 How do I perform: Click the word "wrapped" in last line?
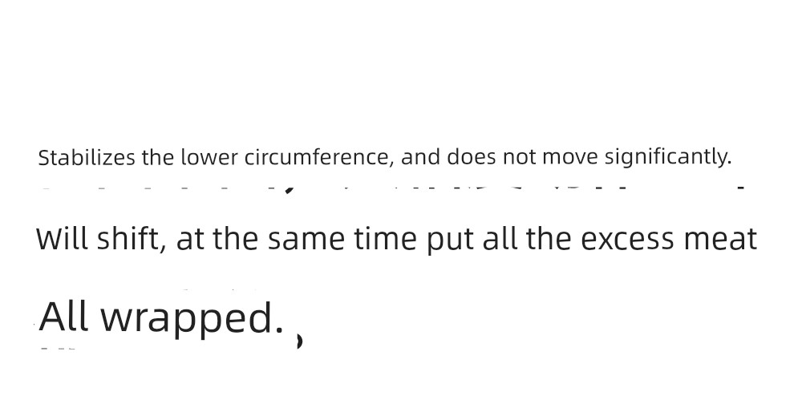tap(192, 319)
